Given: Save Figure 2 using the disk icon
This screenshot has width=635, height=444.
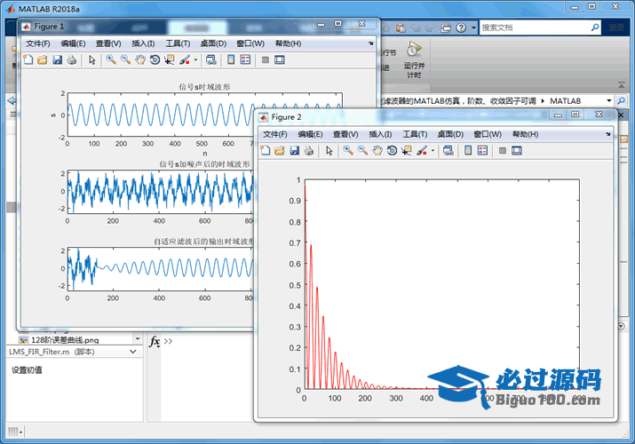Looking at the screenshot, I should 295,151.
